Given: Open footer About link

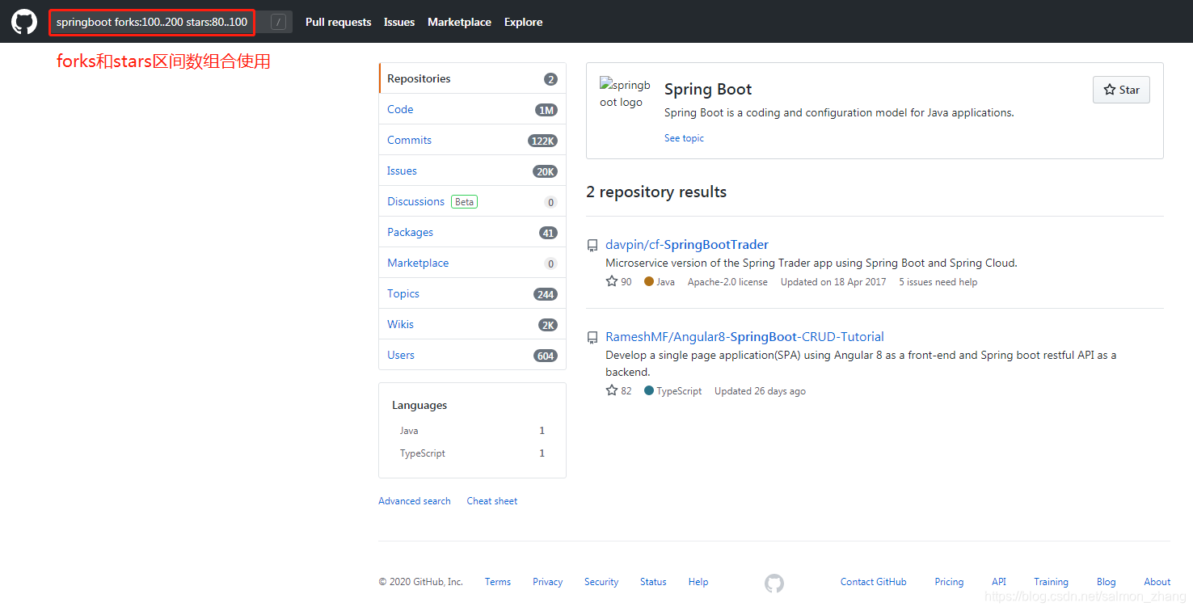Looking at the screenshot, I should [x=1157, y=582].
